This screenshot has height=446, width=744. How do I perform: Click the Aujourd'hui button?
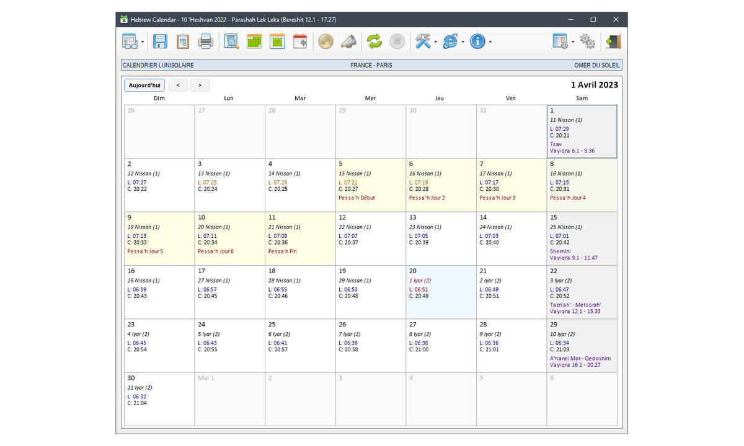click(144, 85)
